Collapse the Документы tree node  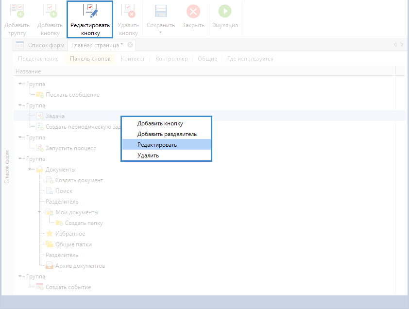coord(30,170)
